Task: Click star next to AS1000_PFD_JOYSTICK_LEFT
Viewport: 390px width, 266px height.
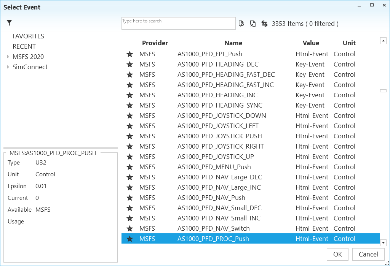Action: click(129, 126)
